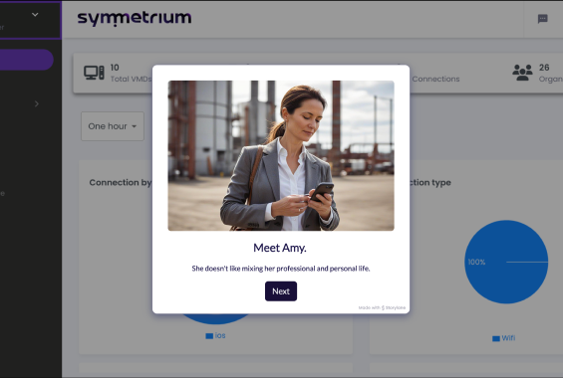Click the '10' VMDs count

(x=115, y=68)
